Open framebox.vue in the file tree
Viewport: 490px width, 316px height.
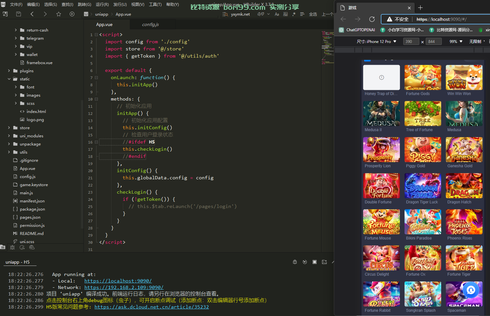(39, 62)
